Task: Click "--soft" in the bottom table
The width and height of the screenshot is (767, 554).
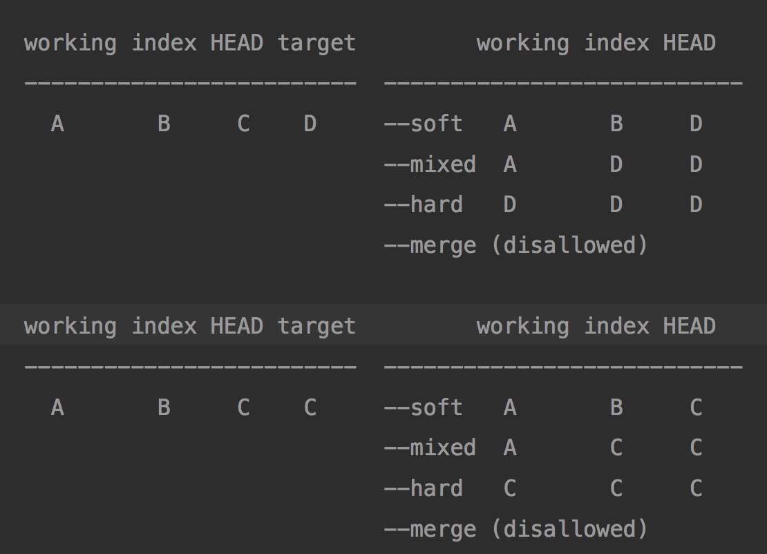Action: (x=423, y=408)
